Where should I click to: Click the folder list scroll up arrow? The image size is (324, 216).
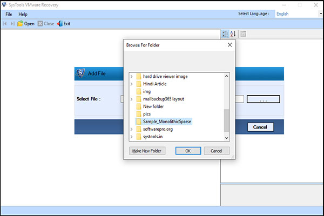tap(226, 76)
